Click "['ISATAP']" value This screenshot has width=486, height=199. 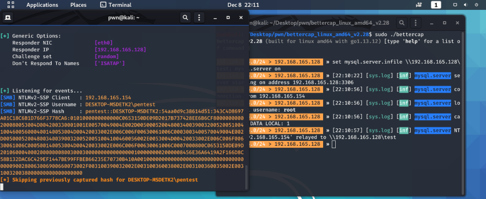point(110,63)
